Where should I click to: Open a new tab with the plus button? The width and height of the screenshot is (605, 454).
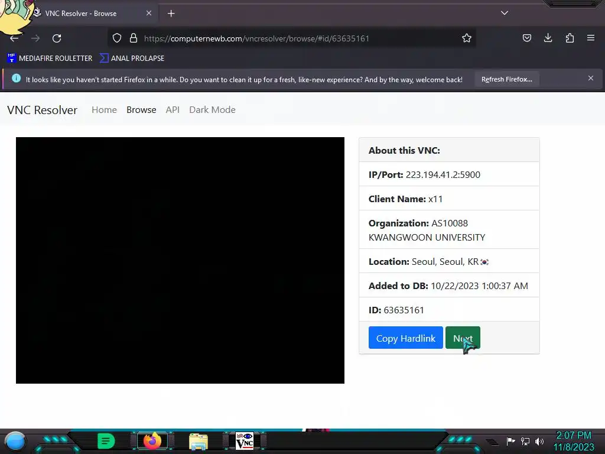click(171, 14)
